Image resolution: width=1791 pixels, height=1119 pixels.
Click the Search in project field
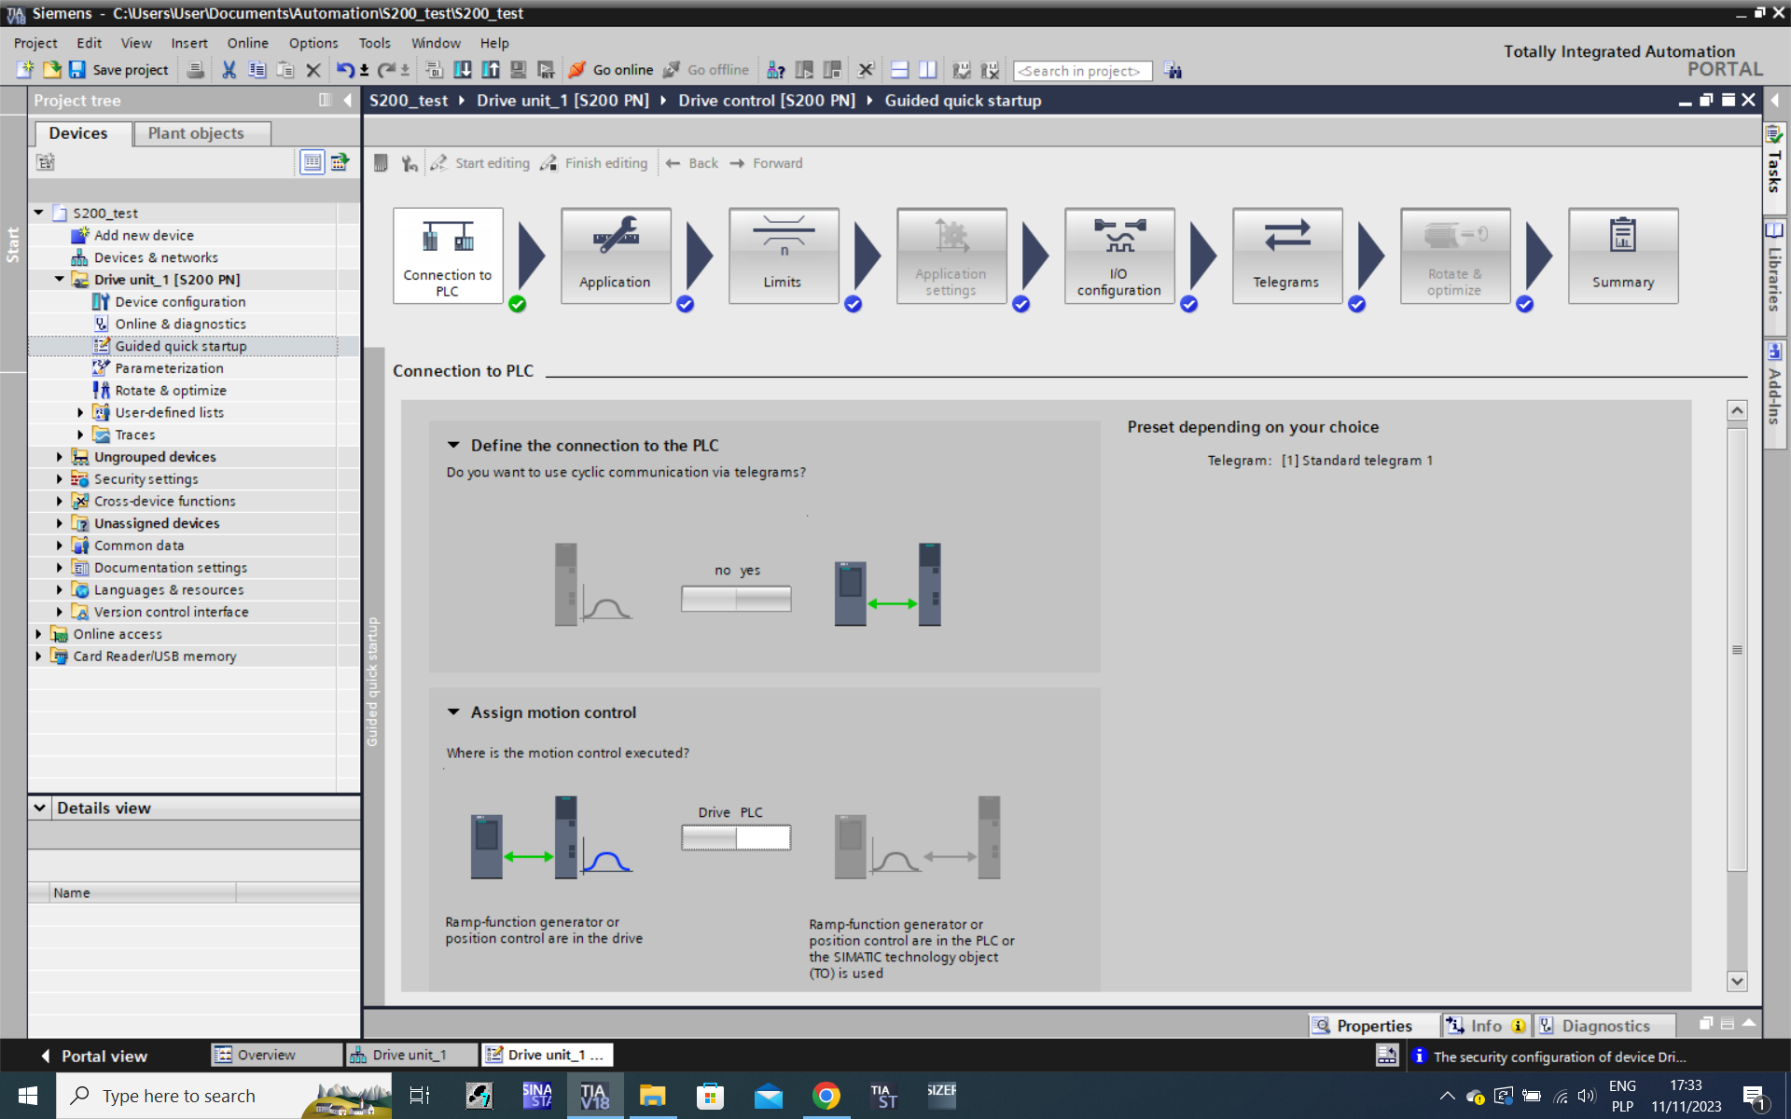pyautogui.click(x=1081, y=71)
